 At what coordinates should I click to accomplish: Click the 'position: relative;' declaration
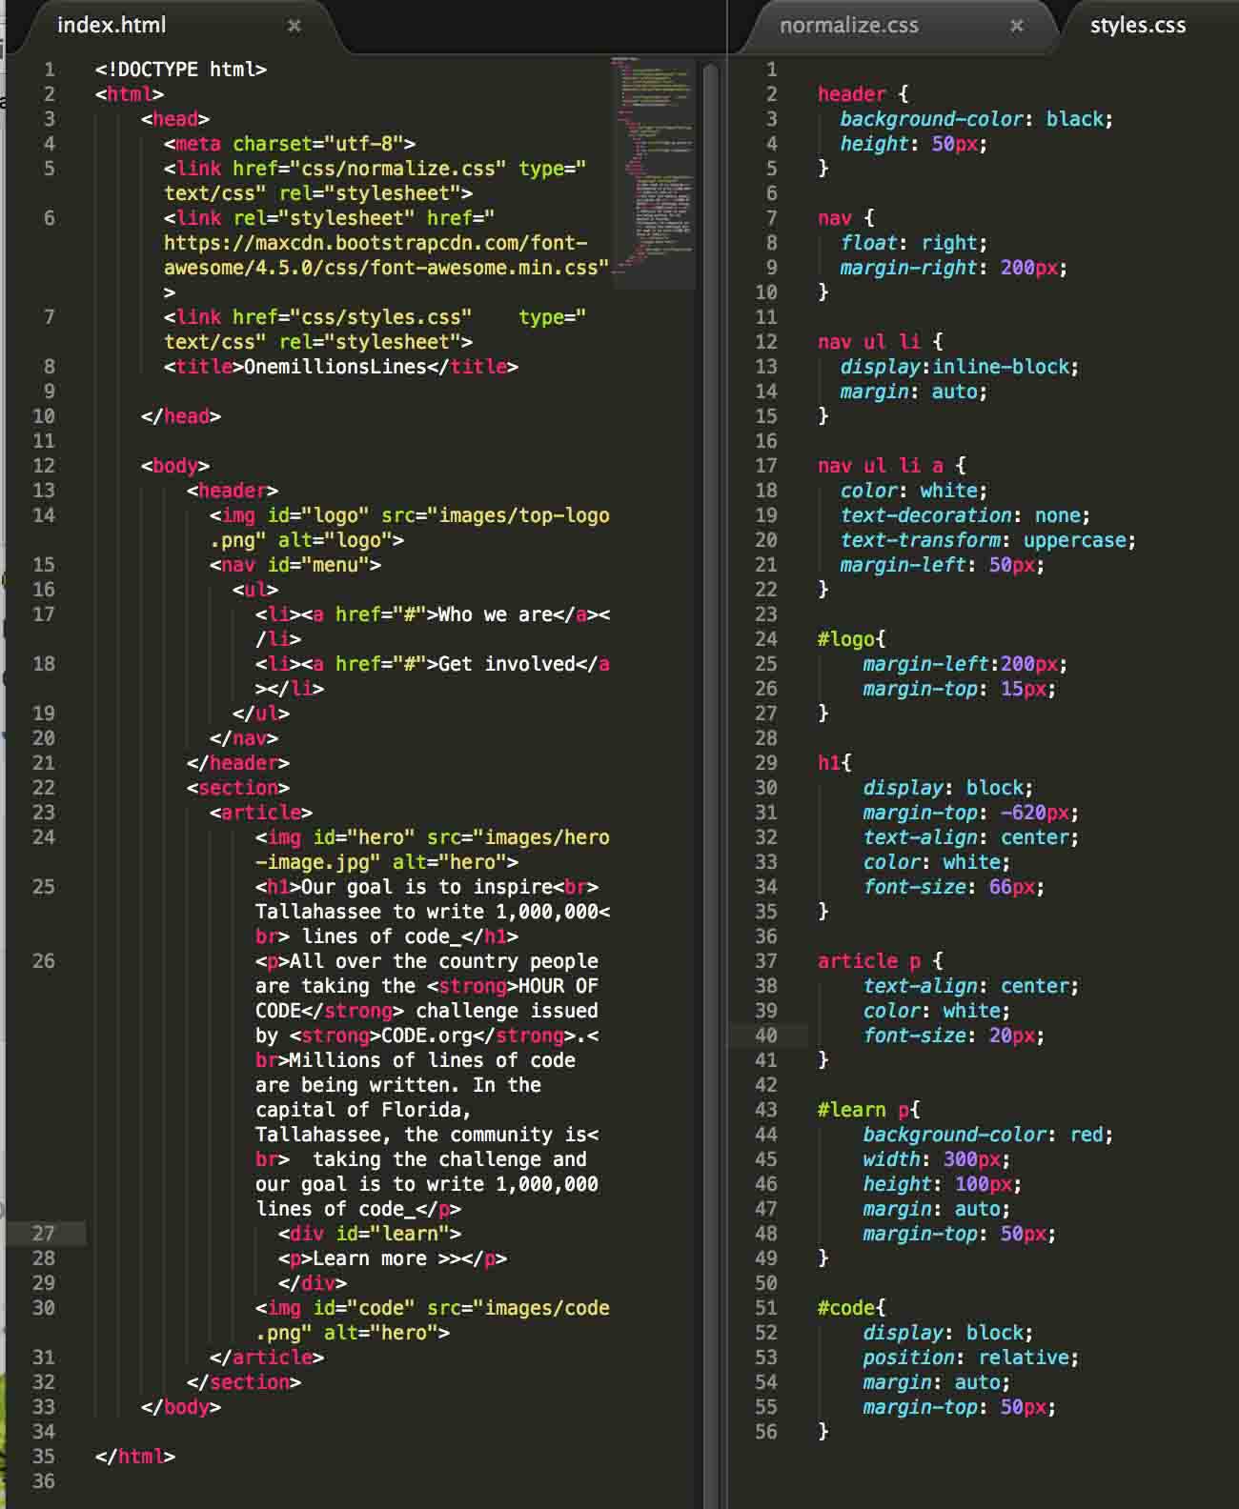(970, 1358)
